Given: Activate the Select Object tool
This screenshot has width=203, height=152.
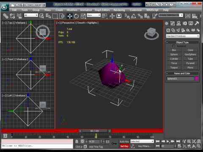Looking at the screenshot, I should pos(41,16).
